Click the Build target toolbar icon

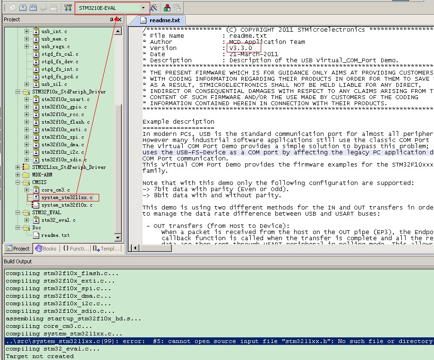(23, 8)
